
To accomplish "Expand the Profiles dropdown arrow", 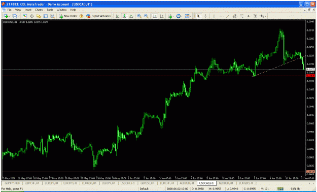I will (x=18, y=16).
